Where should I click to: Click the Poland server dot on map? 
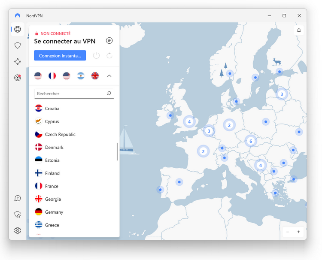(x=266, y=122)
